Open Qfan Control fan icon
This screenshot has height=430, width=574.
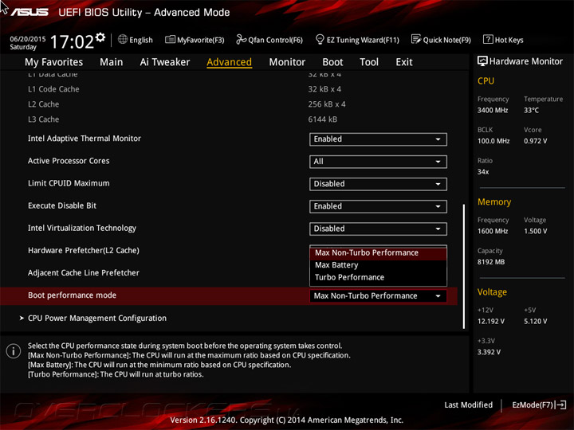241,39
